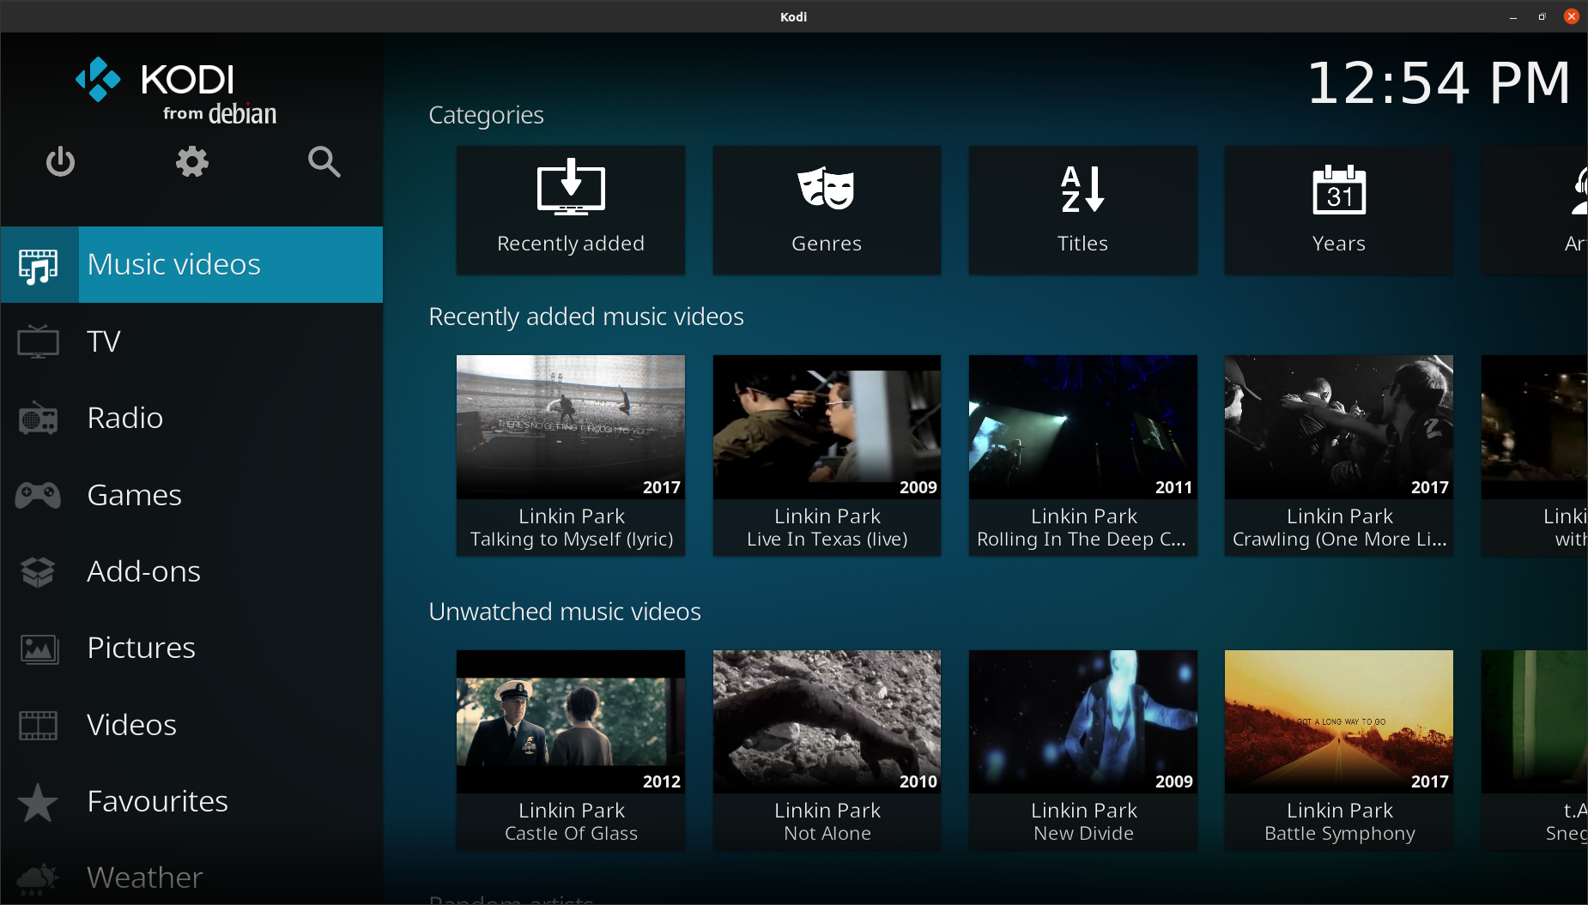The height and width of the screenshot is (905, 1588).
Task: Click the Music videos sidebar icon
Action: click(x=39, y=265)
